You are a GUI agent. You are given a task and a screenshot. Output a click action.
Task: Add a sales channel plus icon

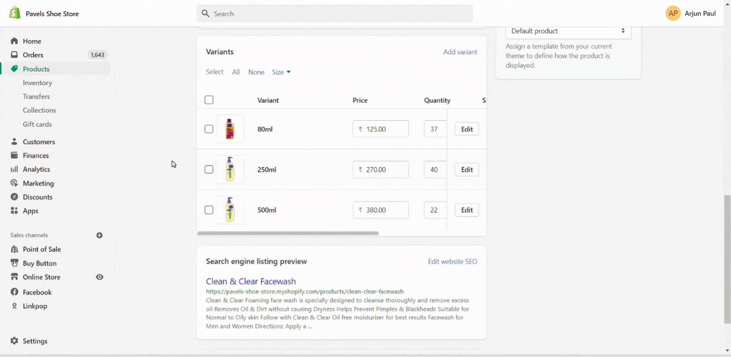[99, 235]
